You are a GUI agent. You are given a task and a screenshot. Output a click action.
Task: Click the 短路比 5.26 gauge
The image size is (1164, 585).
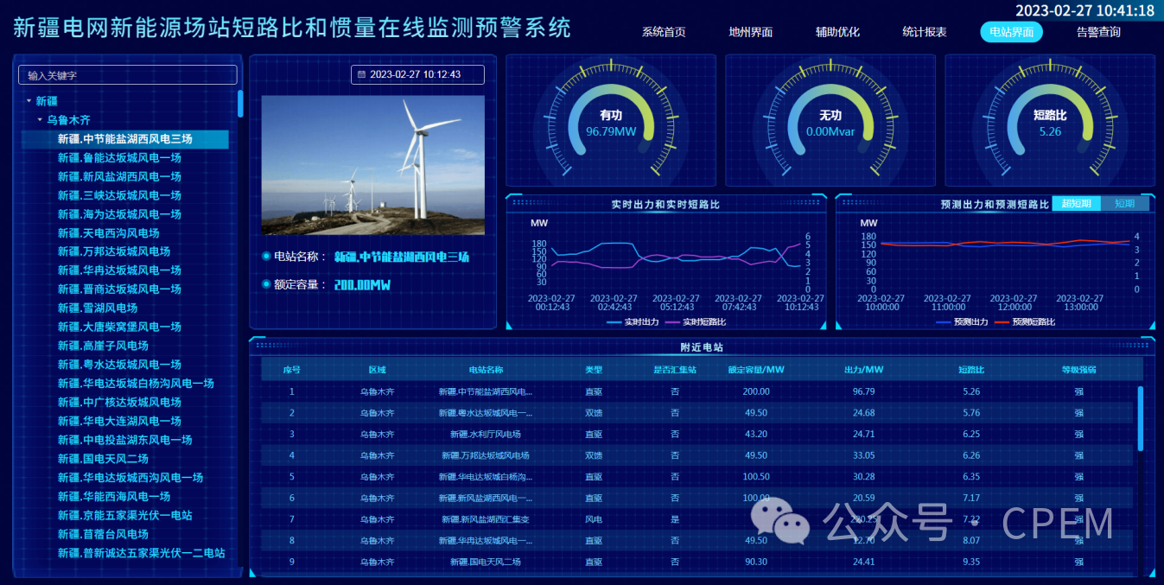[x=1050, y=121]
